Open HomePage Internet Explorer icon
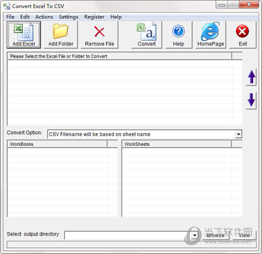262x254 pixels. [211, 35]
